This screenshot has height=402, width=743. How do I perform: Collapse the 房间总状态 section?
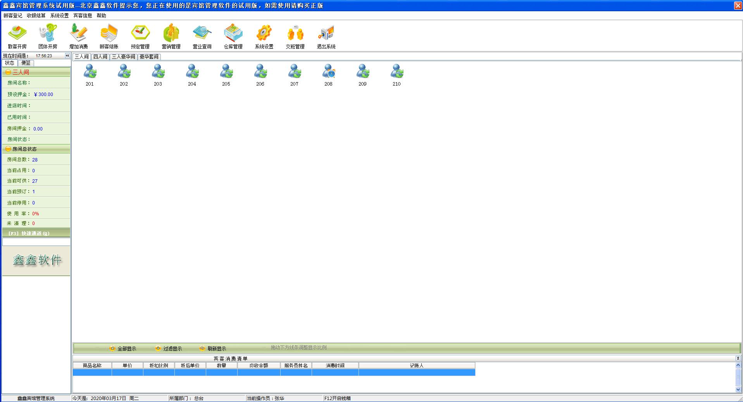8,149
